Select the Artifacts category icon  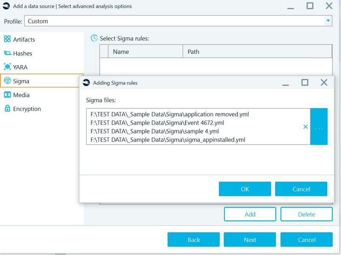7,39
